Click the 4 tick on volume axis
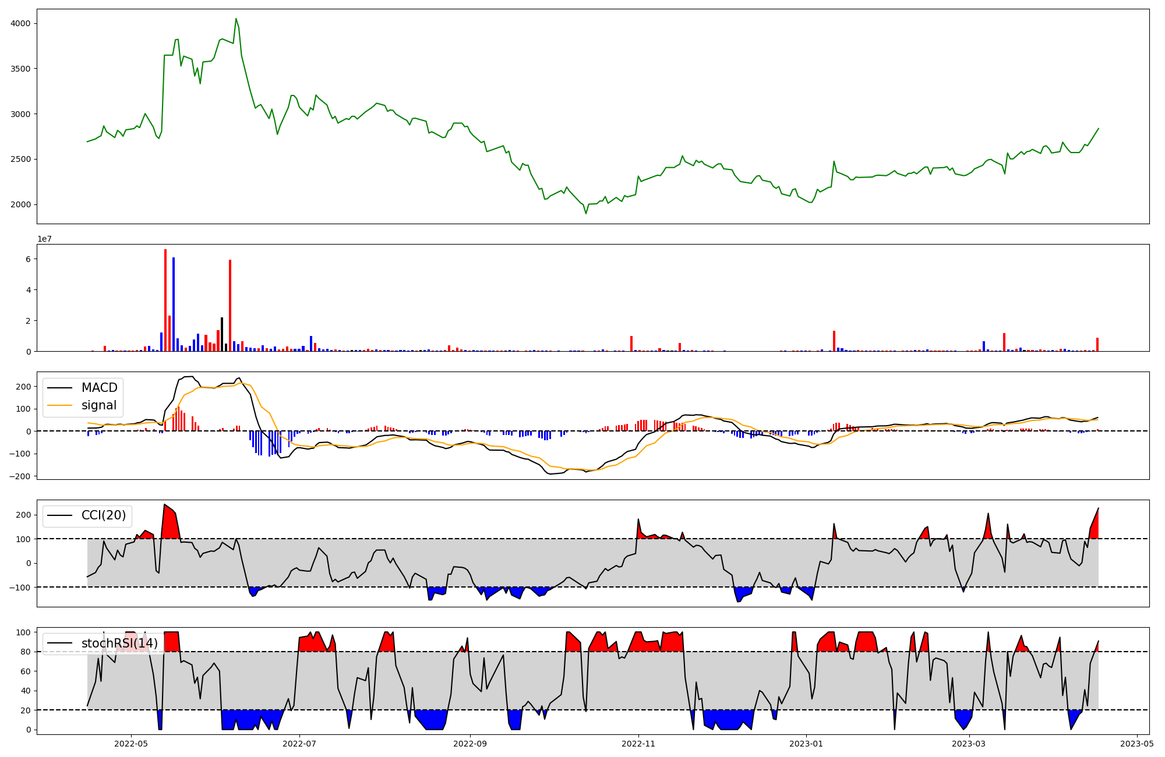Screen dimensions: 1165x757 (x=29, y=290)
